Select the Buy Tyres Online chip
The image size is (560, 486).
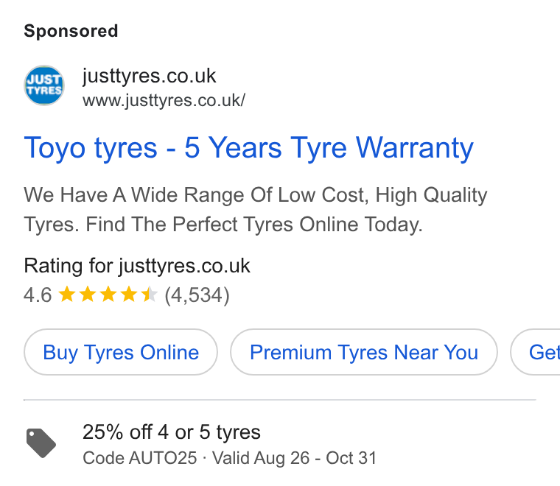(121, 352)
